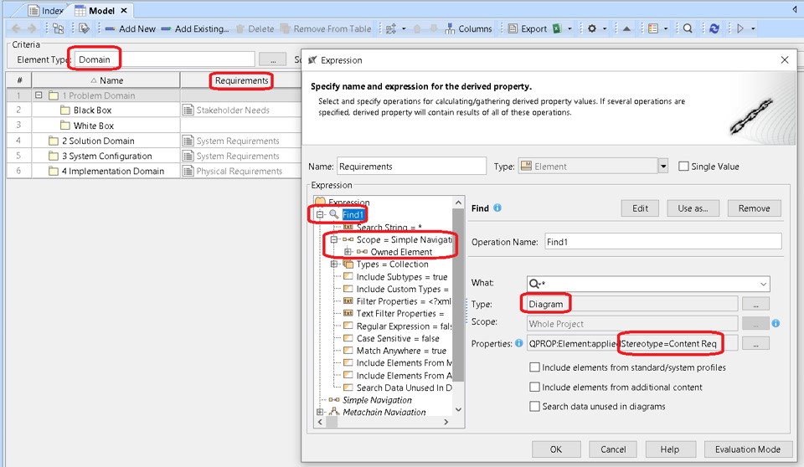Click the search magnifier toolbar icon

click(688, 28)
